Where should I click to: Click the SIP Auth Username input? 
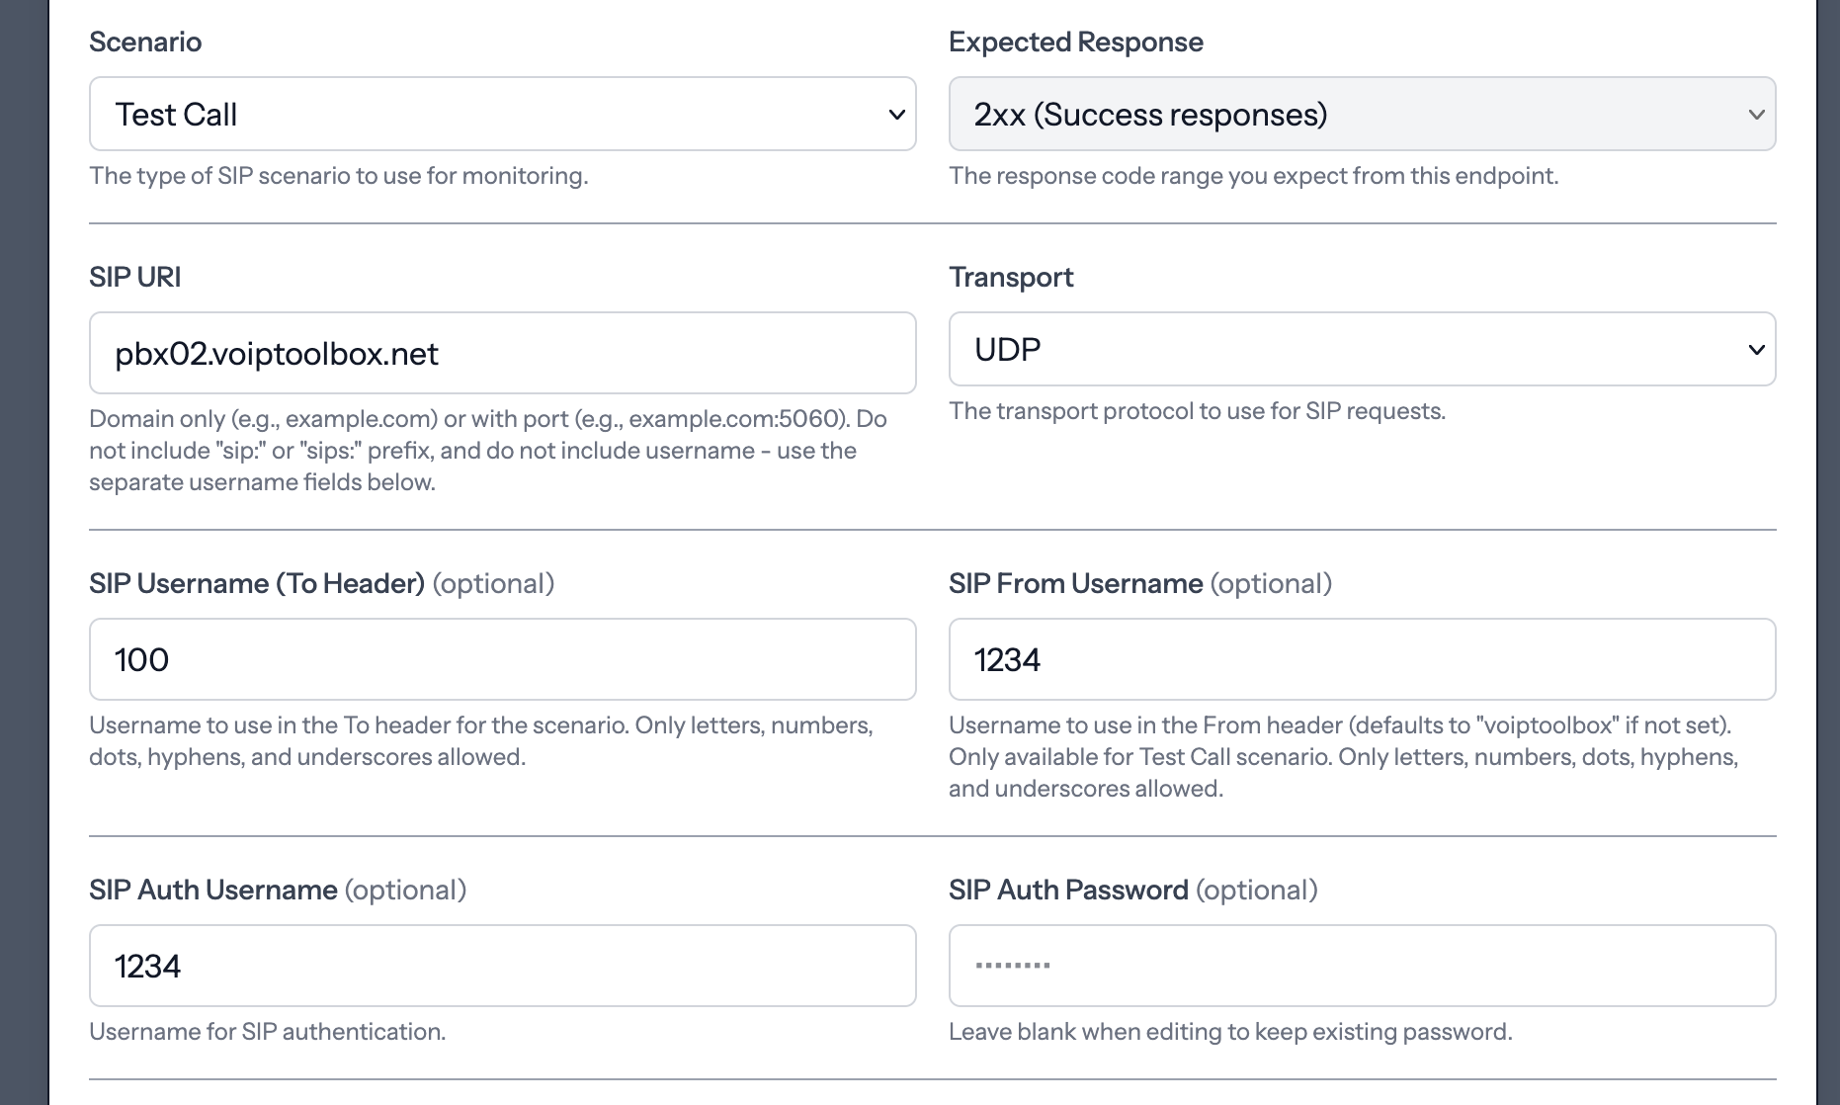coord(501,966)
